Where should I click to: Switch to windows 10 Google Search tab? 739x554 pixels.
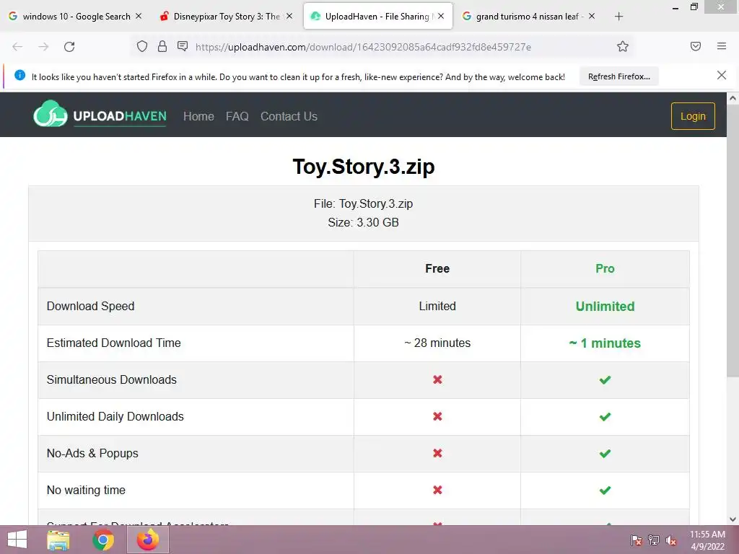[x=75, y=17]
